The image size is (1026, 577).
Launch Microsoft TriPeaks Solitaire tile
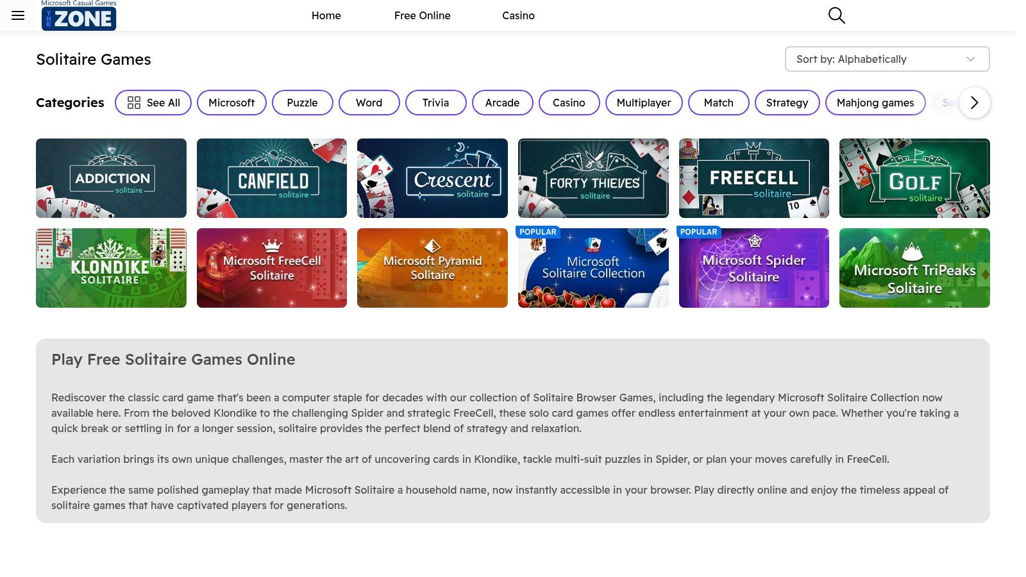tap(914, 268)
